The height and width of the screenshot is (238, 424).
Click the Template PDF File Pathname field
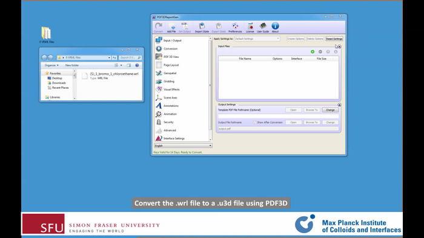278,116
